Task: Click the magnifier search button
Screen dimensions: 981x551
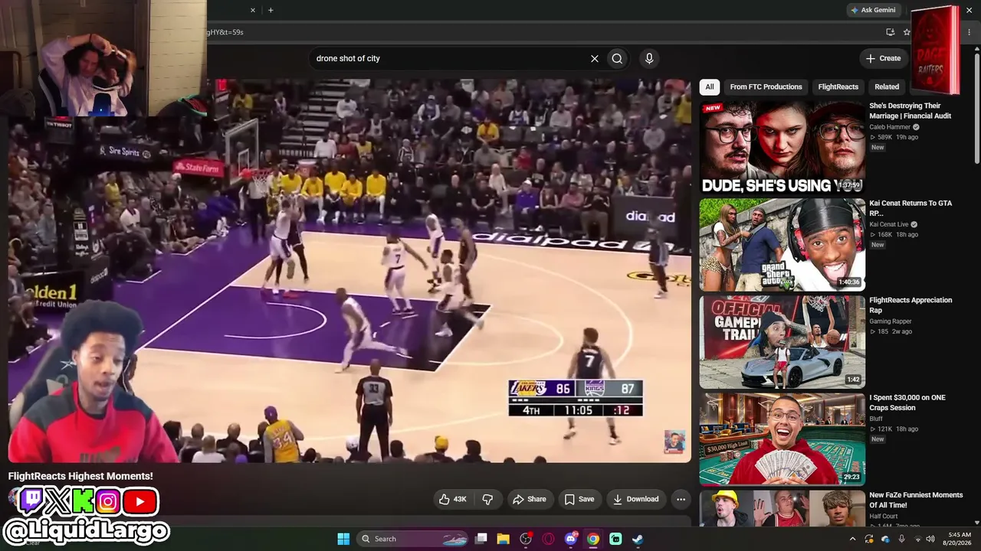Action: [617, 58]
